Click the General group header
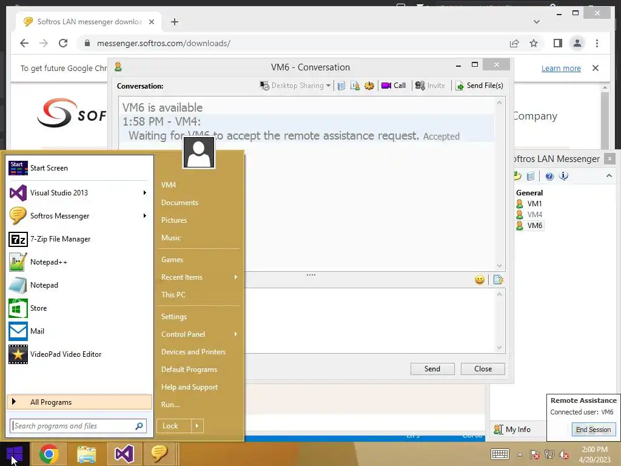The height and width of the screenshot is (466, 621). [529, 192]
